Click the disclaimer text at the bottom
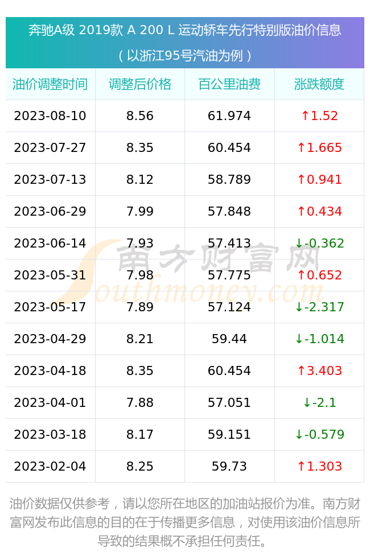The height and width of the screenshot is (556, 370). [185, 522]
